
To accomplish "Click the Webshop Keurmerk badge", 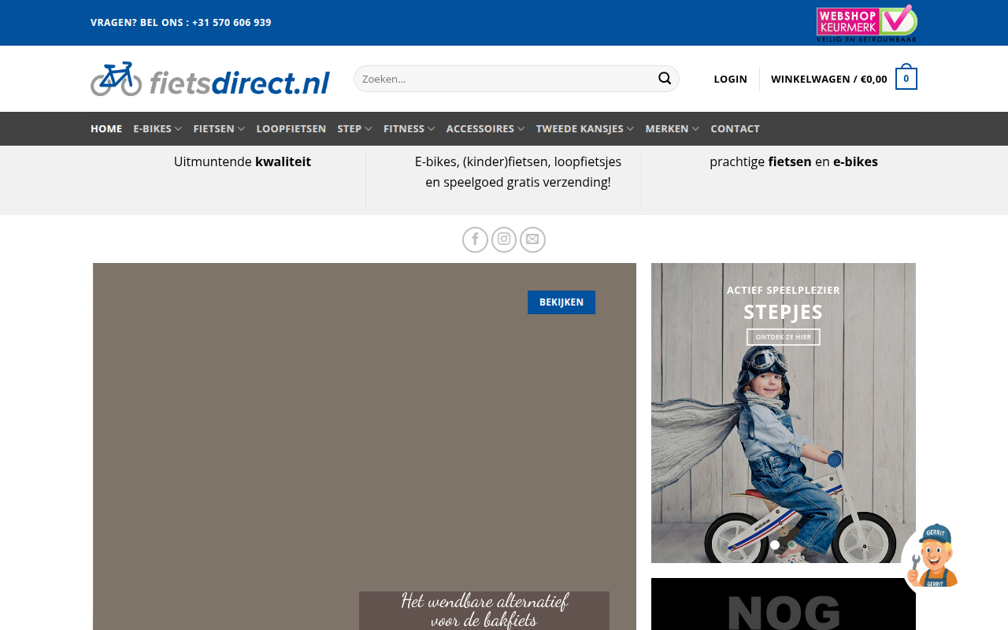I will tap(866, 23).
